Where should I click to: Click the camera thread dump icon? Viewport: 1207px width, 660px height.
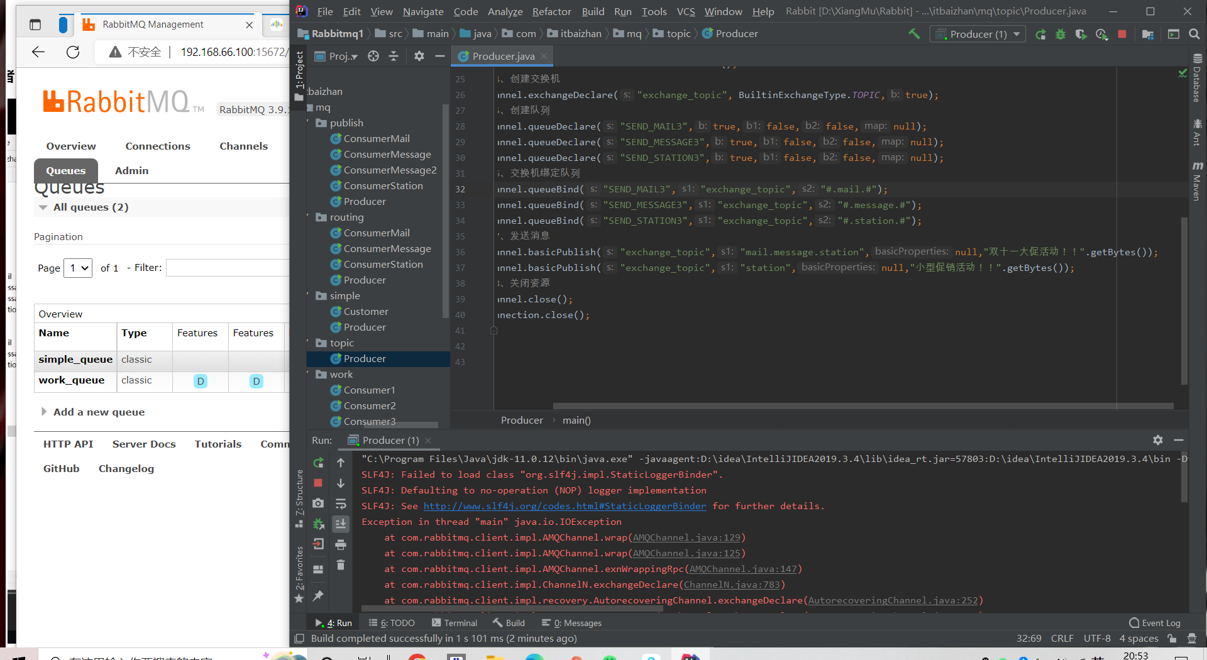pyautogui.click(x=318, y=503)
